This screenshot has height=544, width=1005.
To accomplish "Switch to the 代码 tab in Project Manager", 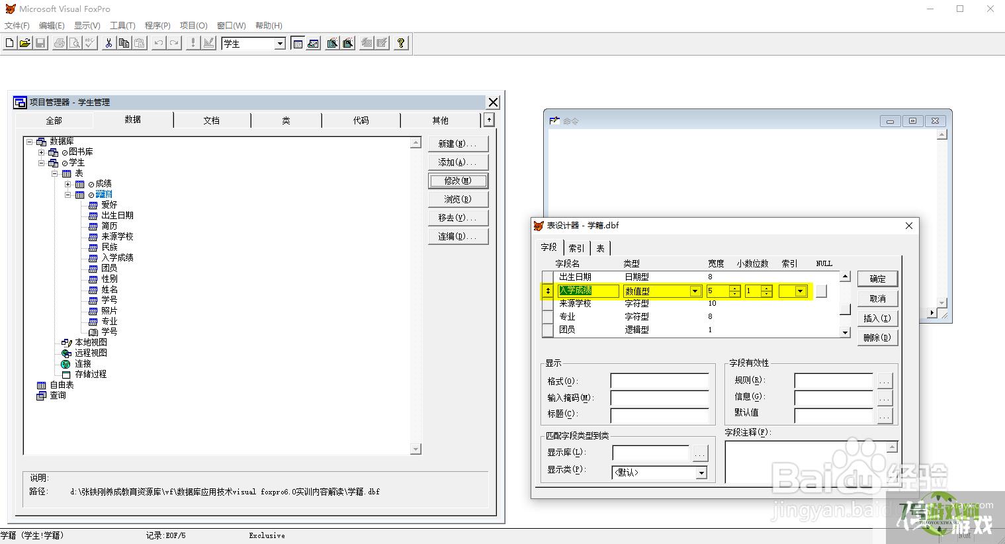I will [361, 120].
